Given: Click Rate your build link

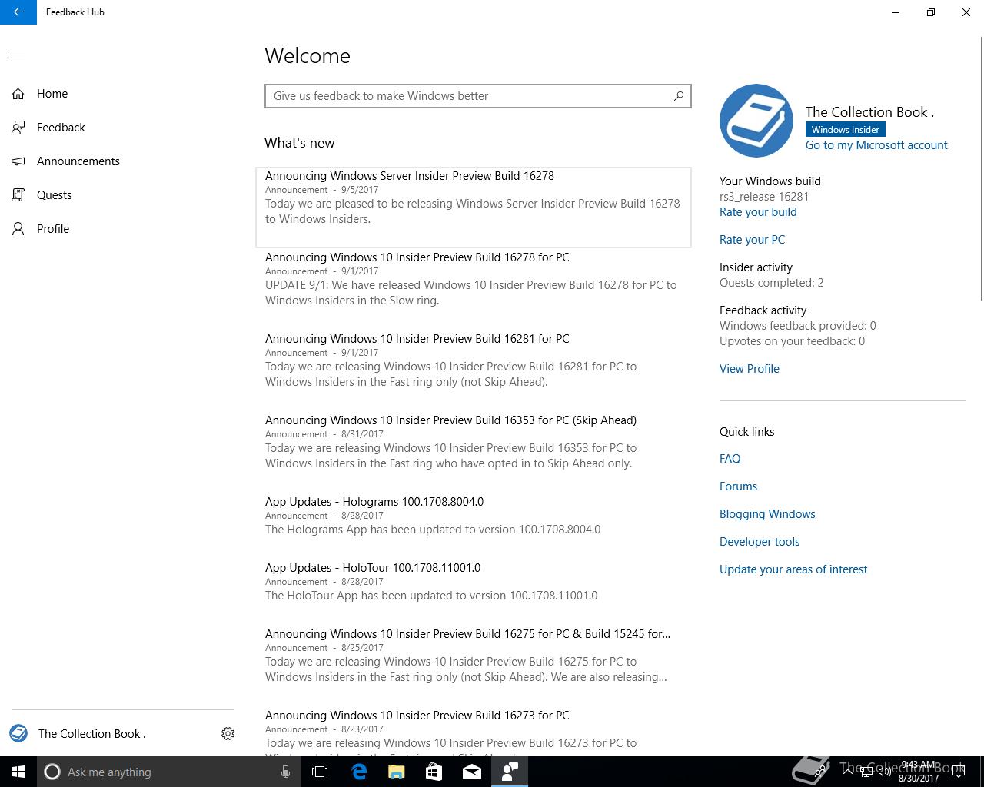Looking at the screenshot, I should [x=758, y=212].
